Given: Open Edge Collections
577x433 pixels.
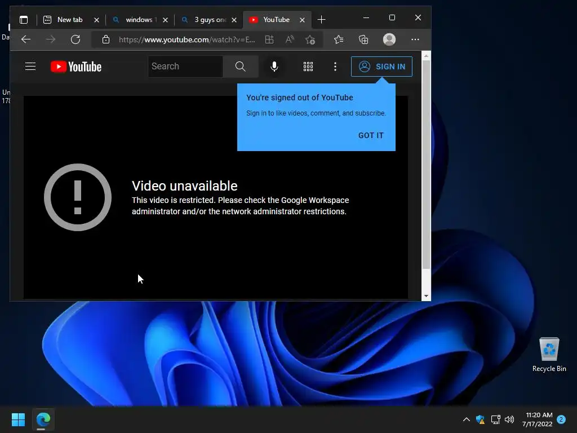Looking at the screenshot, I should click(x=363, y=39).
